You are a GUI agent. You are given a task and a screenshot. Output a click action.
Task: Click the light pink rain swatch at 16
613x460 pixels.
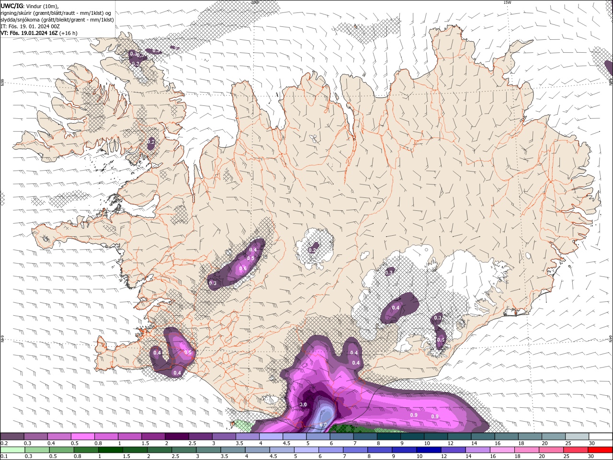tap(502, 450)
